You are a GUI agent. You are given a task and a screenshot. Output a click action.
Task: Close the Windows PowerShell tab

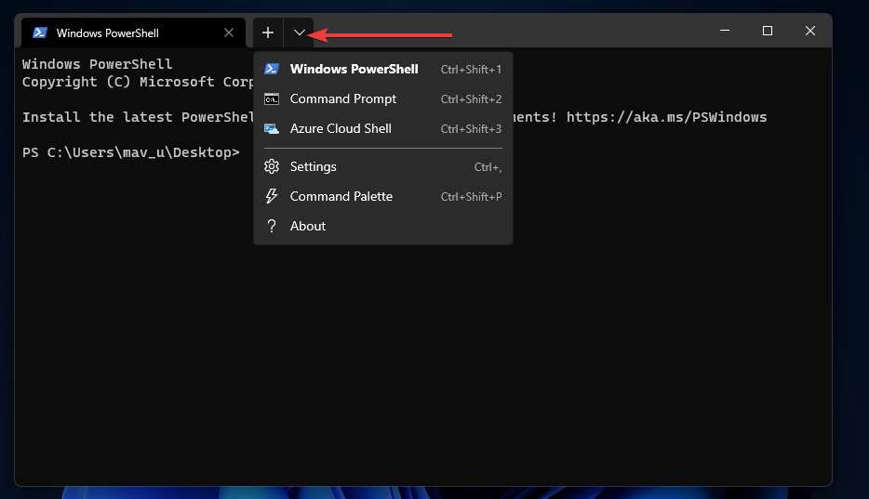pos(229,33)
